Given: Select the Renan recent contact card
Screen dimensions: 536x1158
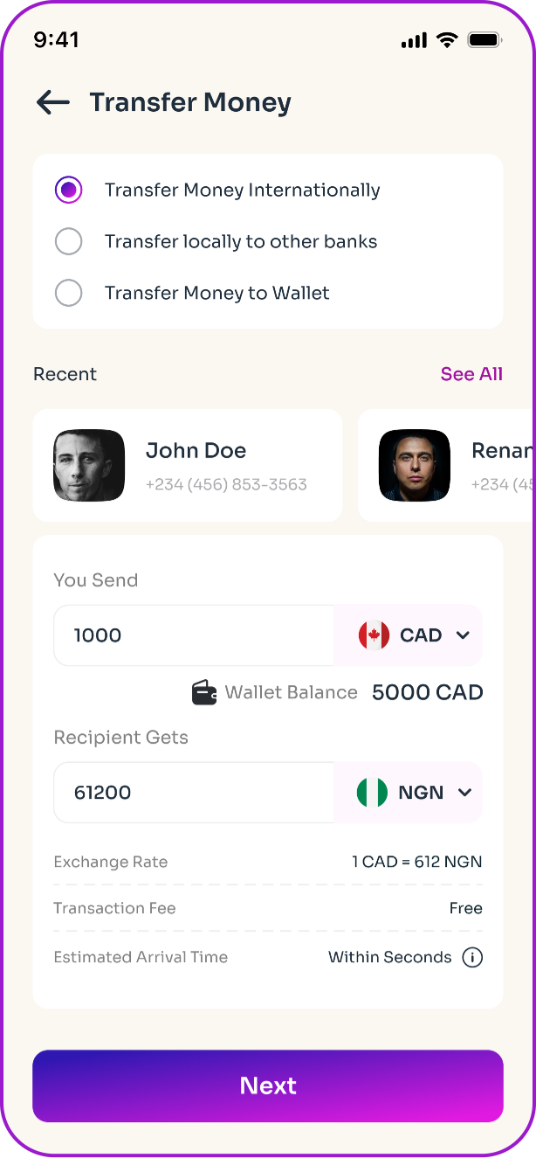Looking at the screenshot, I should pos(447,466).
